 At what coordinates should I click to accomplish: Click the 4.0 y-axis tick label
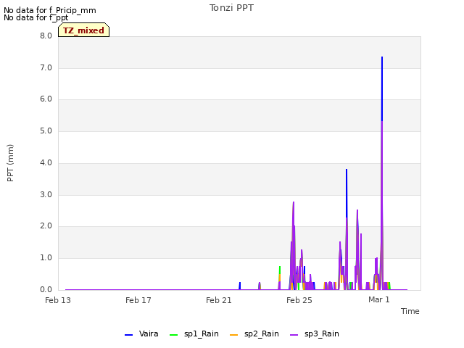point(46,162)
